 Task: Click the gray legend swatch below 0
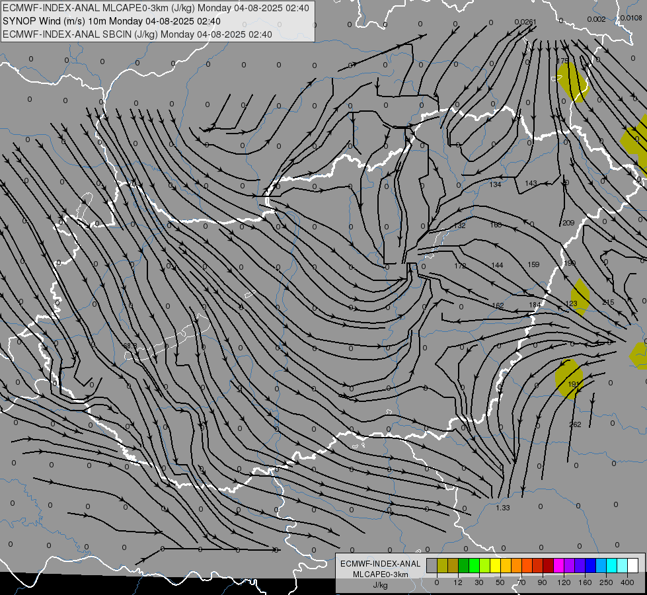coord(432,565)
